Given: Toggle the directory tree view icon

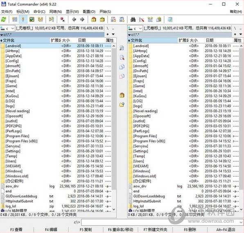Looking at the screenshot, I should tap(41, 20).
